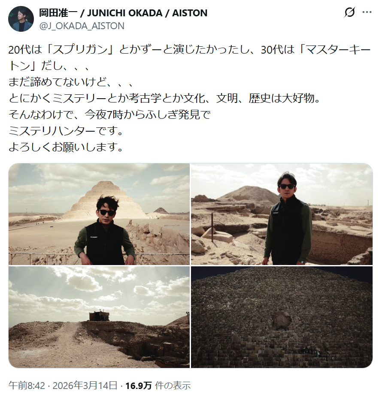Click the 2026年3月14日 post date
The image size is (379, 401).
85,386
